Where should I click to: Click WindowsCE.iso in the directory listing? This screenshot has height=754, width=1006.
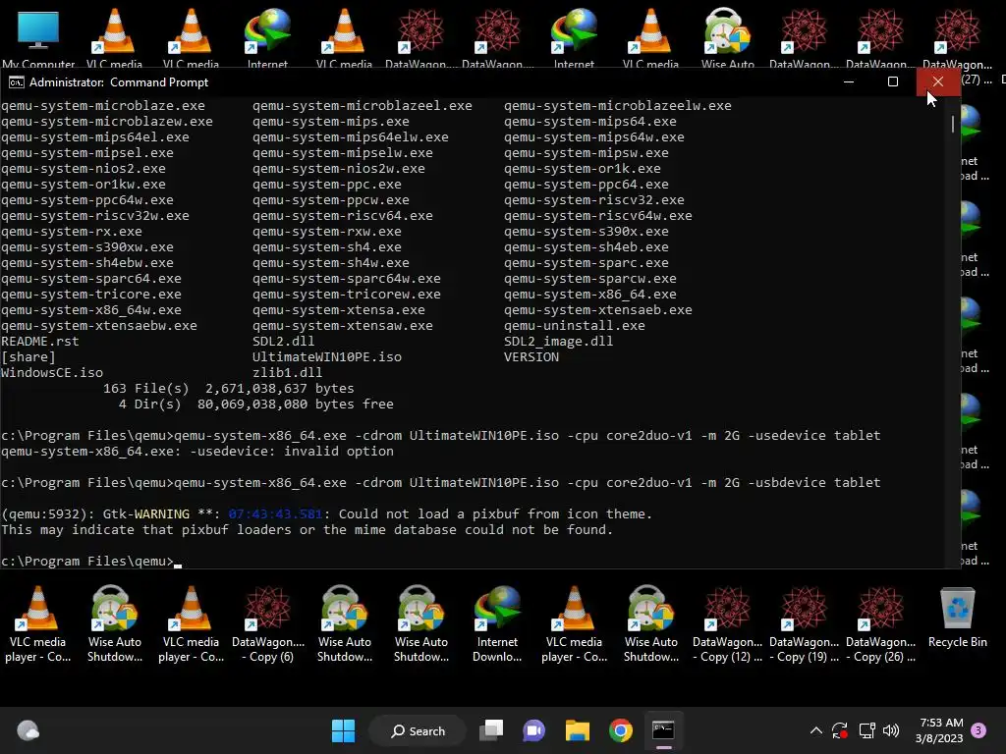52,372
